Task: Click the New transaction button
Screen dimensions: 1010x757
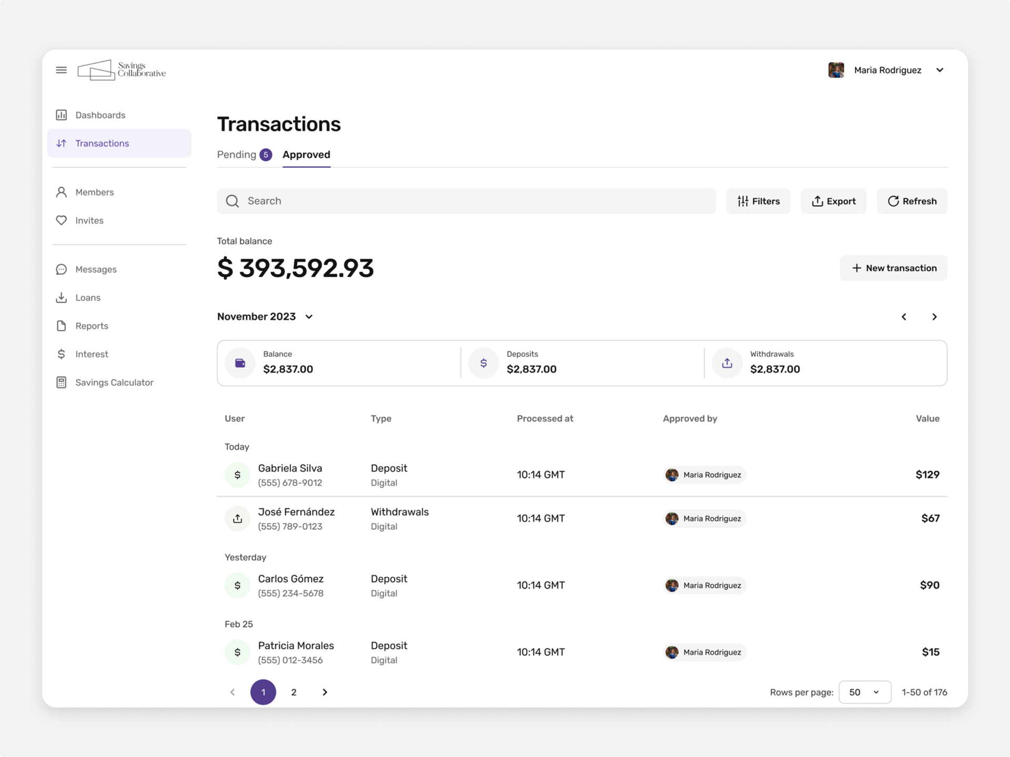Action: tap(893, 268)
